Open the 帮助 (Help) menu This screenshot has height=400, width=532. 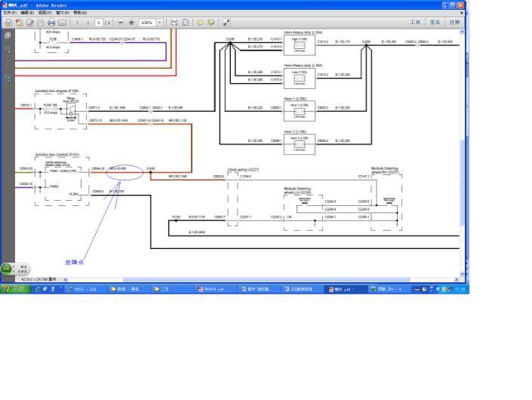[80, 13]
